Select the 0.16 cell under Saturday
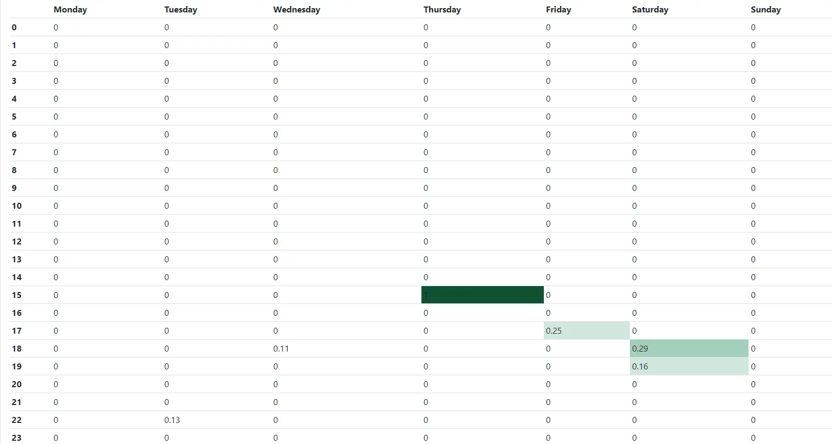Viewport: 832px width, 444px height. [688, 366]
